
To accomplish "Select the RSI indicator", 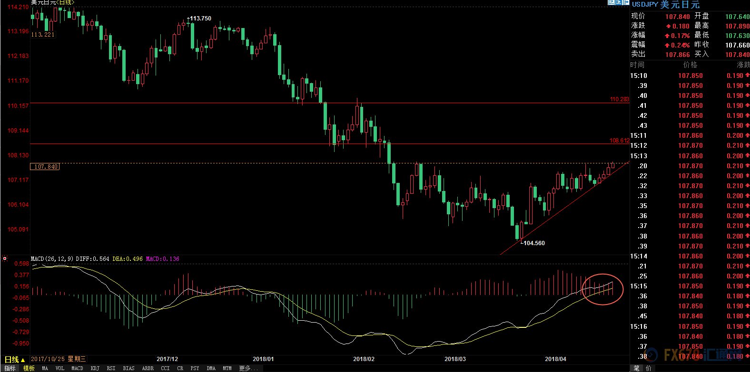I will (x=111, y=368).
